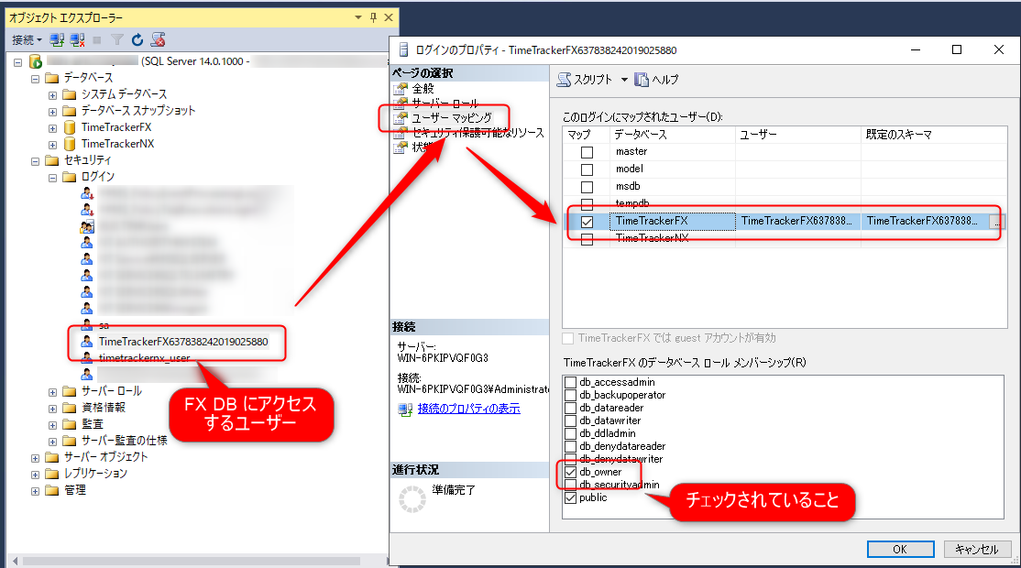The image size is (1021, 568).
Task: Open the 接続のプロパティの表示 link
Action: tap(468, 409)
